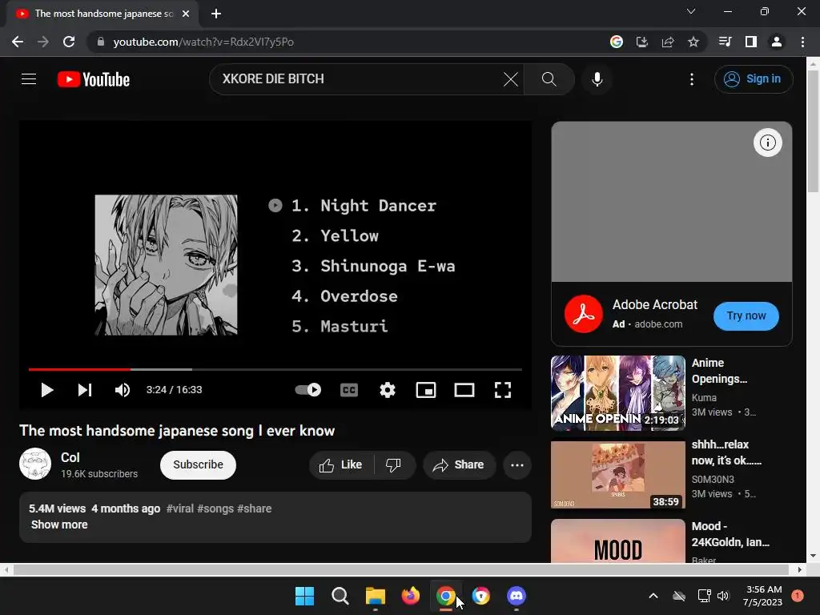Enable miniplayer mode
The height and width of the screenshot is (615, 820).
pos(426,390)
